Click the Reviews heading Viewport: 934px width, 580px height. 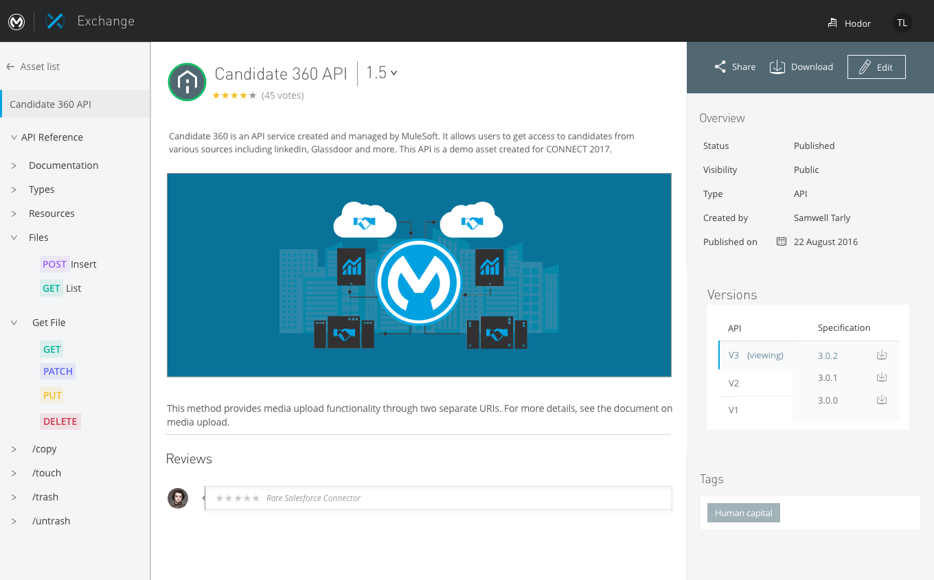tap(189, 459)
